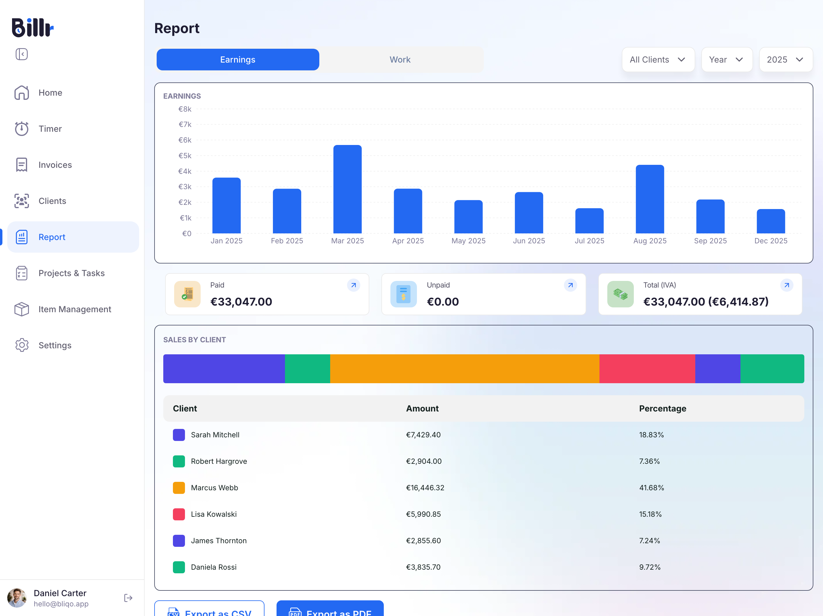The height and width of the screenshot is (616, 823).
Task: Click the Amount column header
Action: point(422,408)
